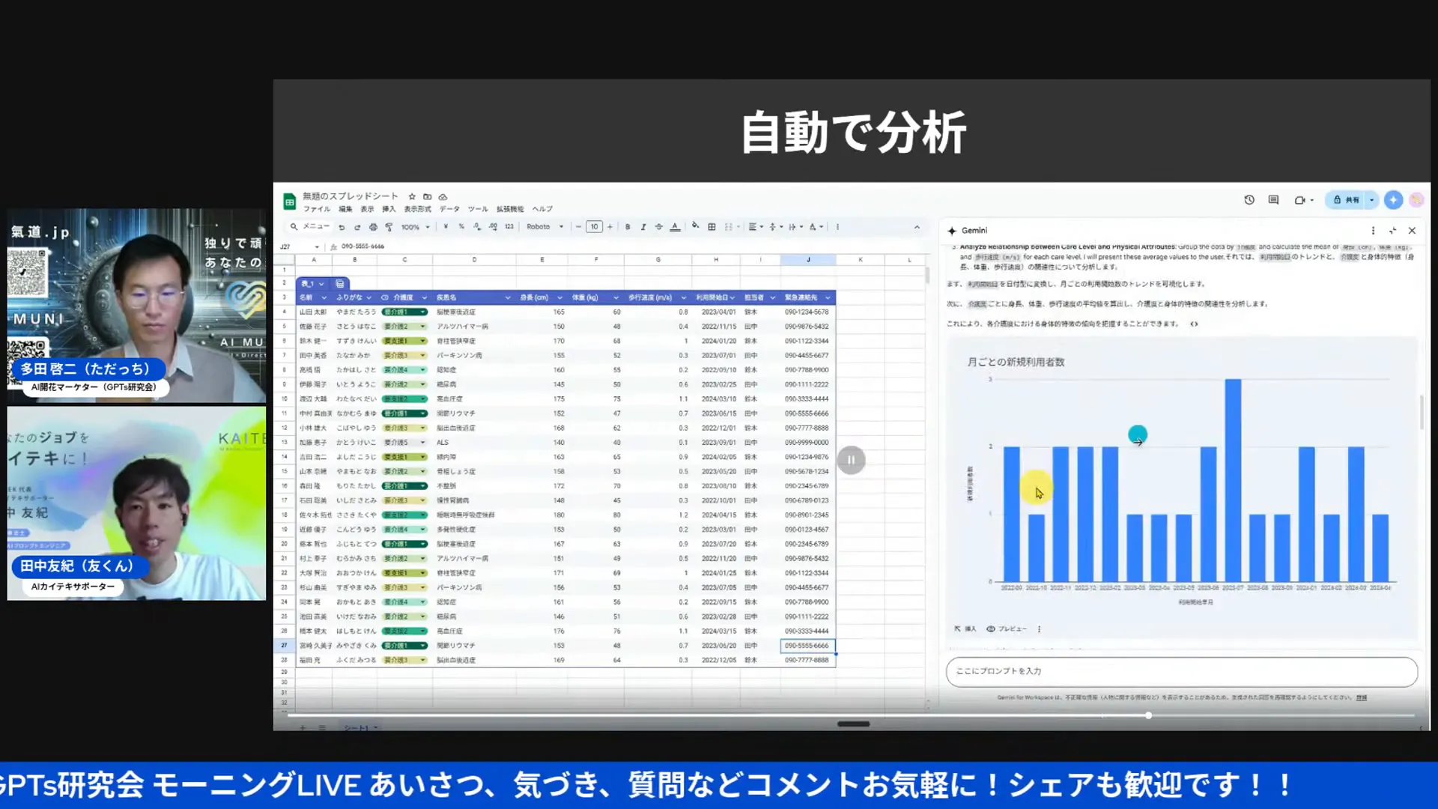
Task: Open the Google account avatar
Action: [x=1416, y=200]
